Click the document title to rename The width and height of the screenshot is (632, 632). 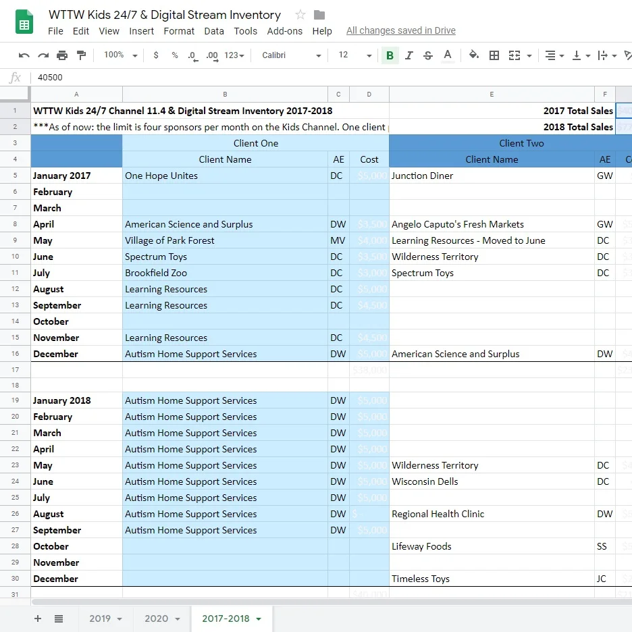click(165, 15)
